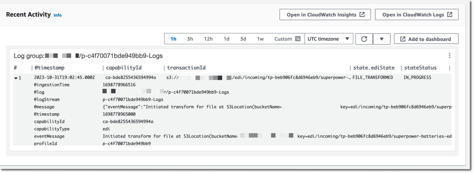Open the auto-refresh dropdown arrow

pos(382,38)
